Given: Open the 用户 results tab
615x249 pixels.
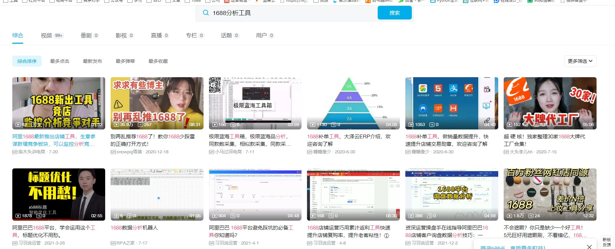Looking at the screenshot, I should click(265, 35).
